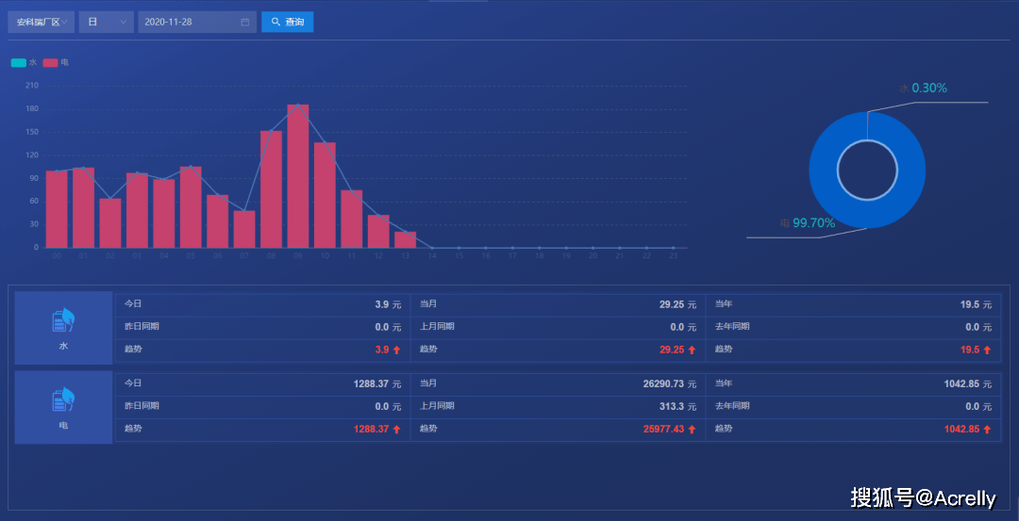1019x521 pixels.
Task: Click the bar for hour 13
Action: tap(405, 239)
